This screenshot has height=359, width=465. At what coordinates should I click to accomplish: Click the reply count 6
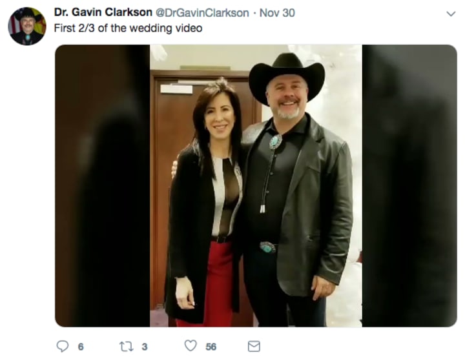[x=81, y=347]
